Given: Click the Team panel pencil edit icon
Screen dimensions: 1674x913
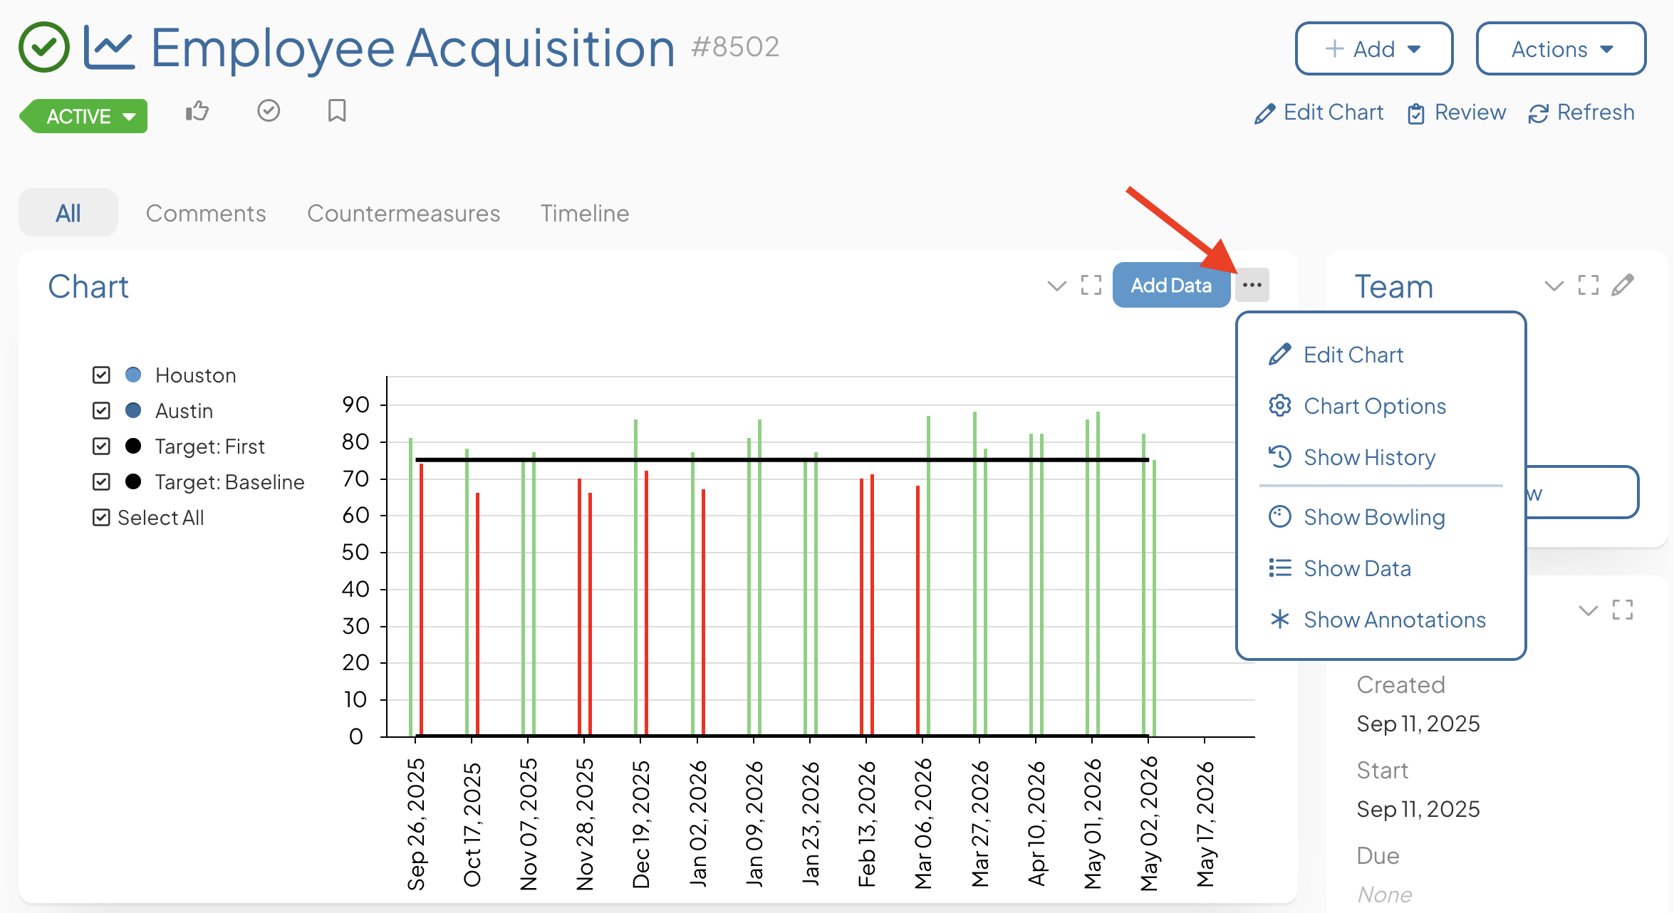Looking at the screenshot, I should pyautogui.click(x=1623, y=286).
